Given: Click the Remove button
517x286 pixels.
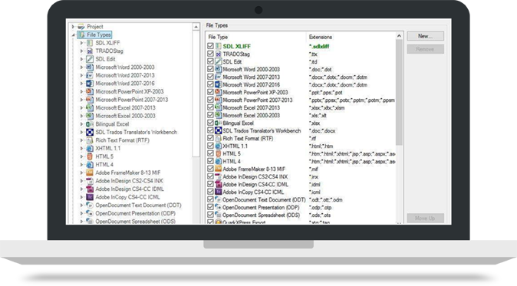Looking at the screenshot, I should tap(426, 49).
